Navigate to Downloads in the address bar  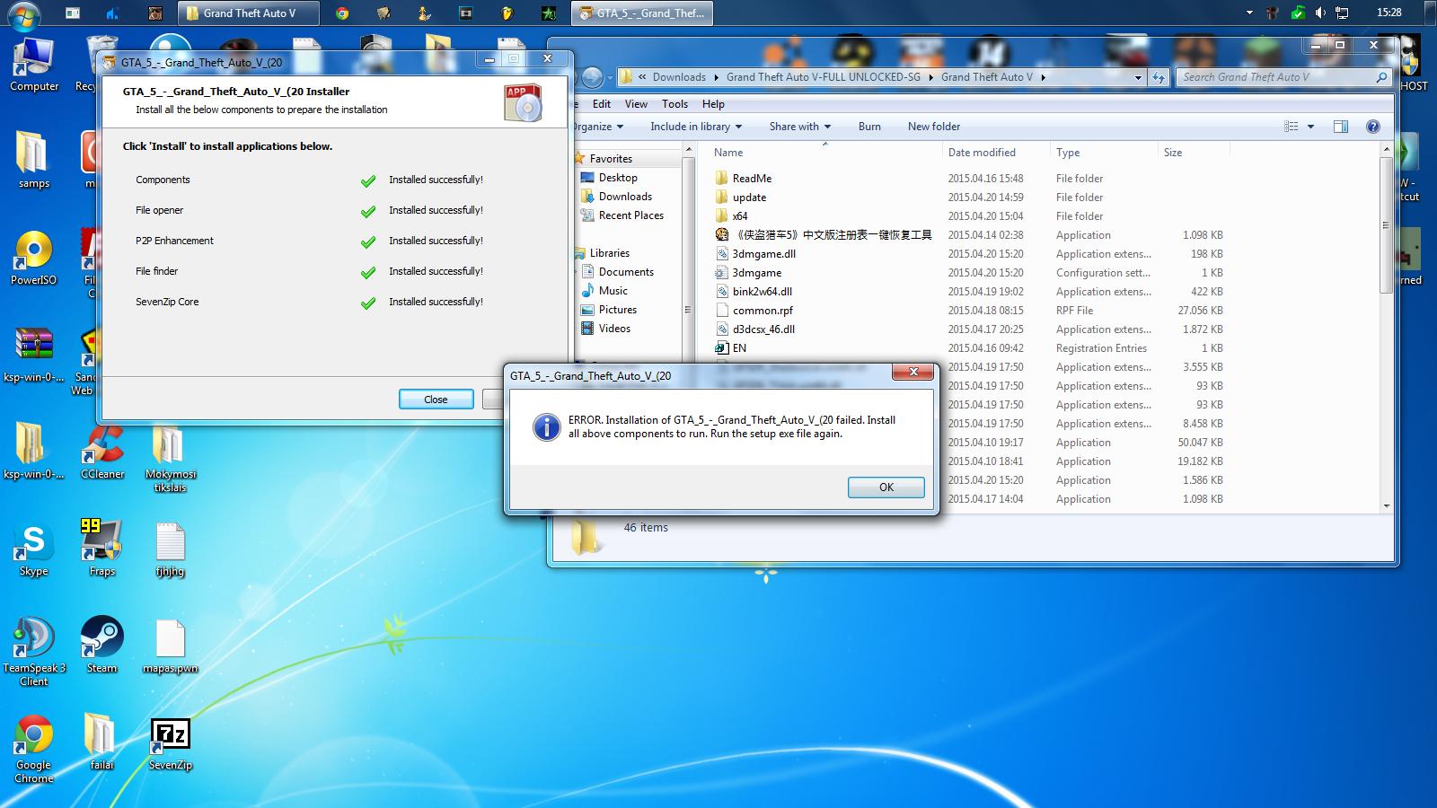[679, 77]
